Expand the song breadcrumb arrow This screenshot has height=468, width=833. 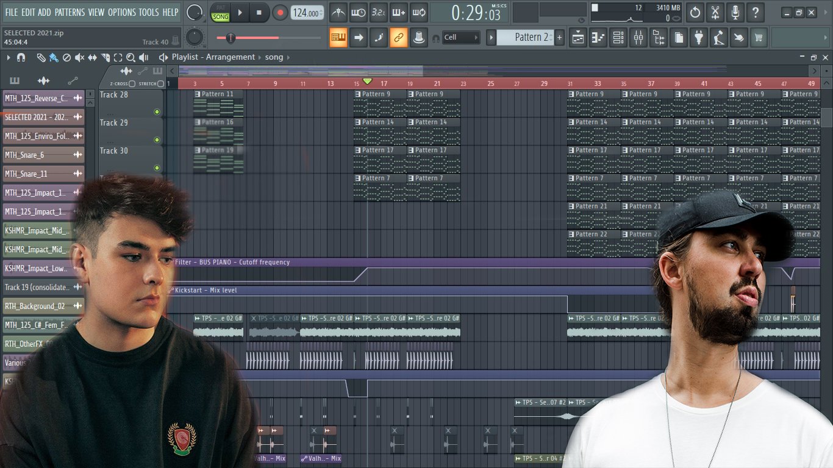(288, 57)
